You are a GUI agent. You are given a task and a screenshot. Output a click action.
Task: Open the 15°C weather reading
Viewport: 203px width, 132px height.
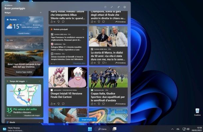click(x=16, y=26)
